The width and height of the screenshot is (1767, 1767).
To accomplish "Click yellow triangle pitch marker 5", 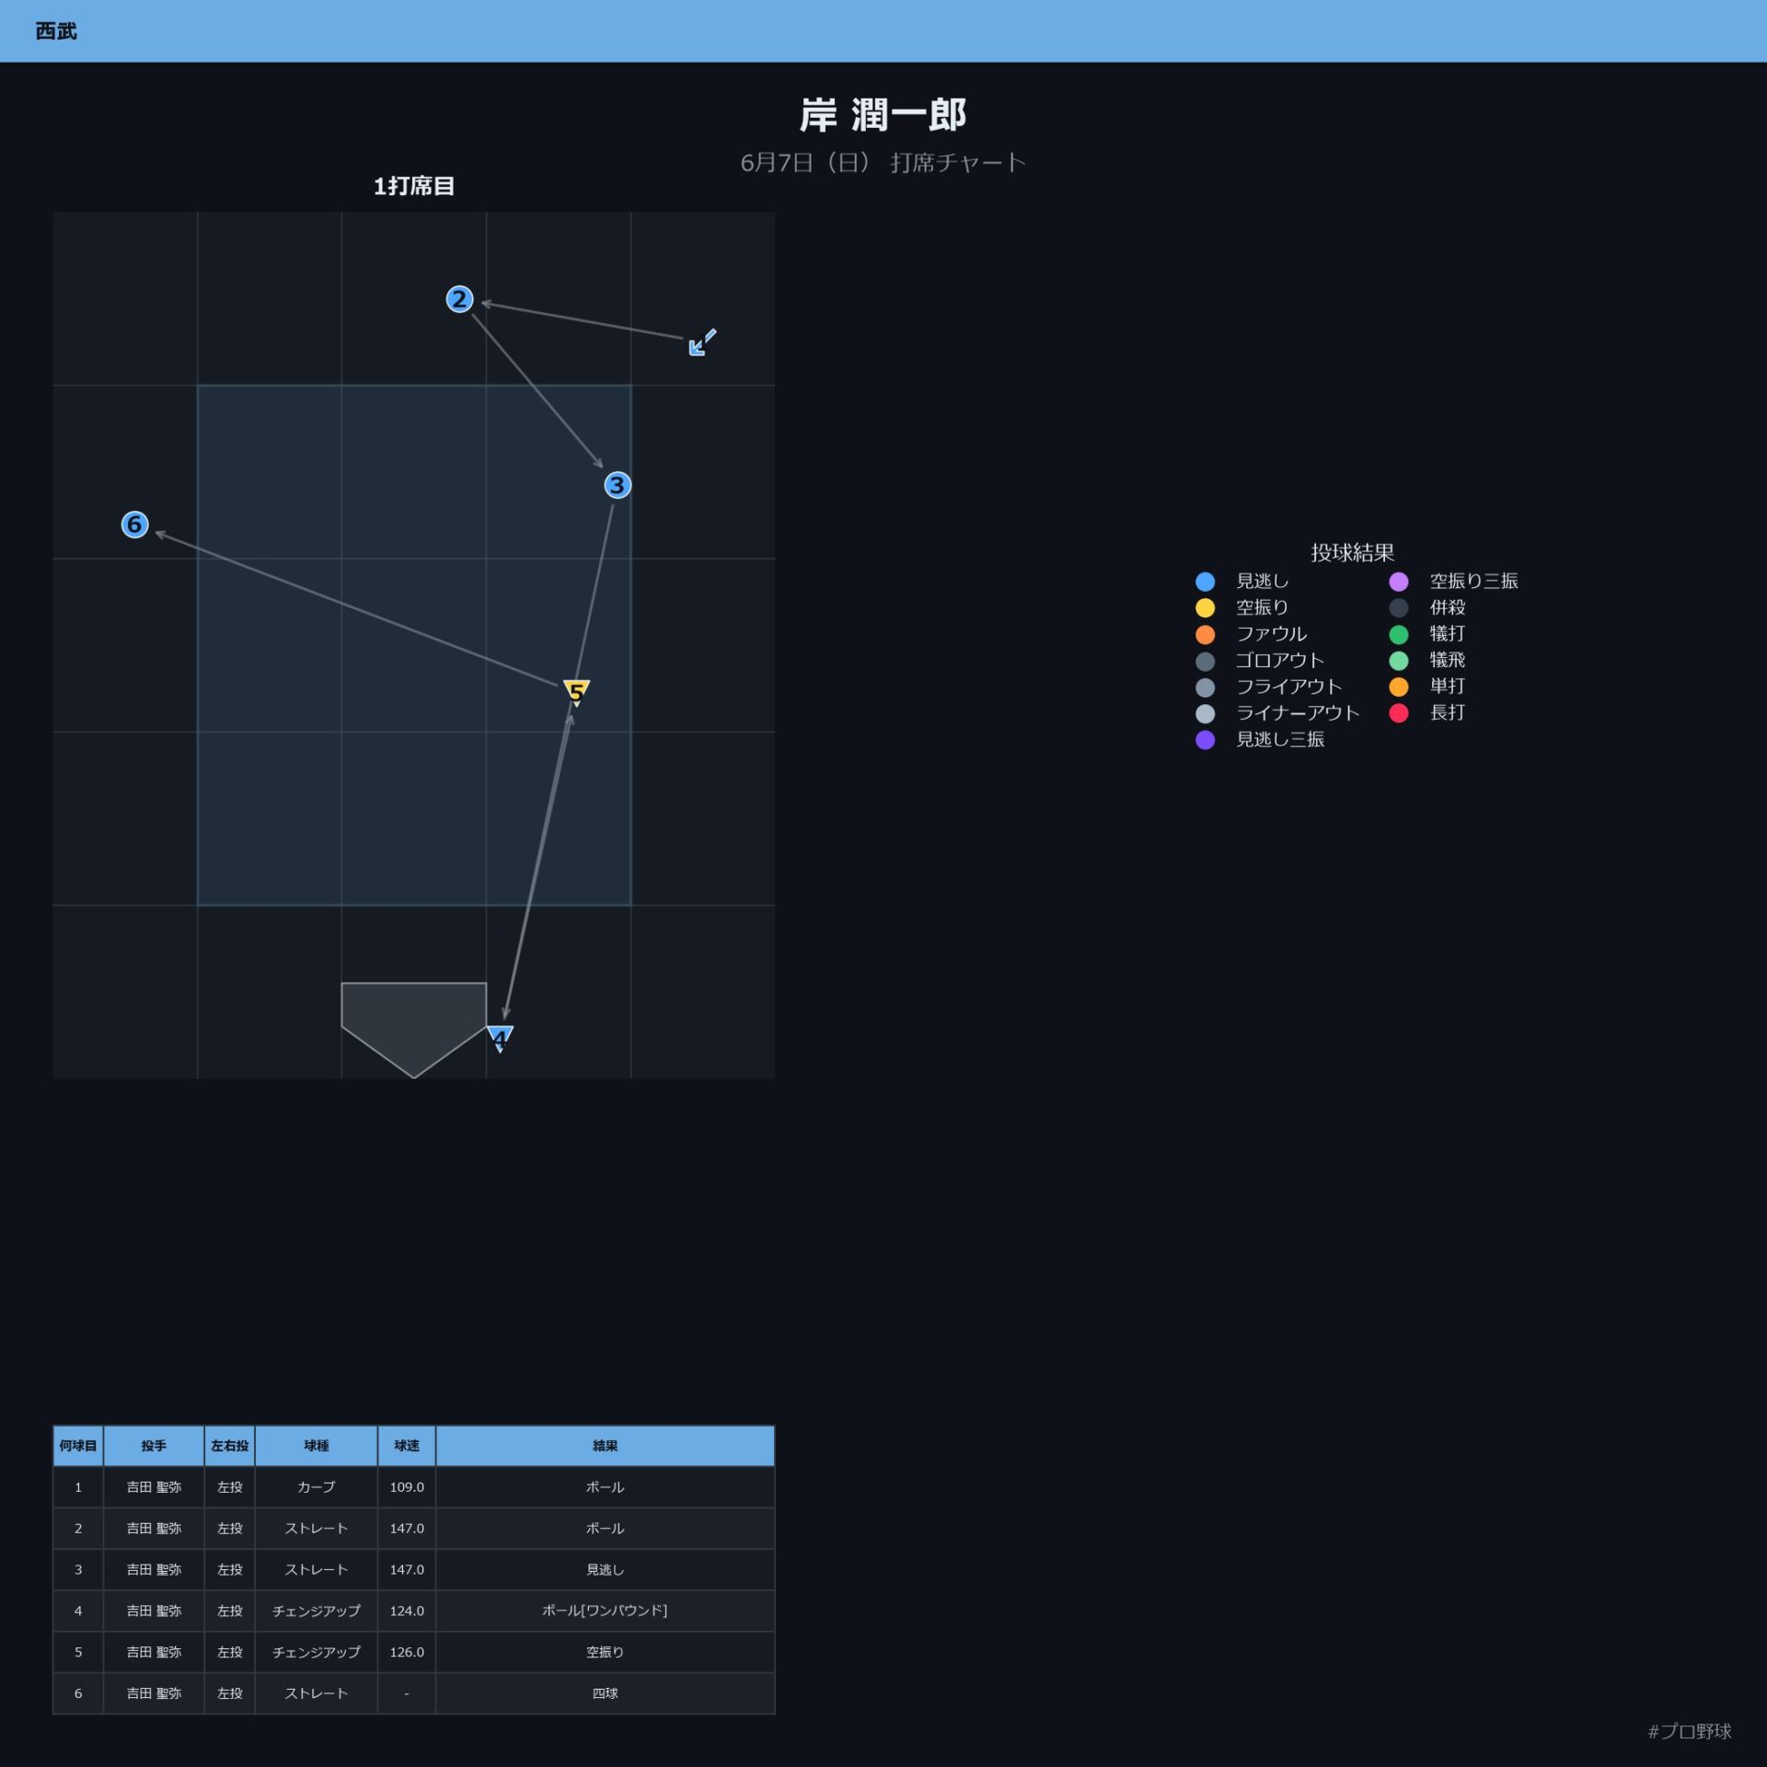I will 576,692.
